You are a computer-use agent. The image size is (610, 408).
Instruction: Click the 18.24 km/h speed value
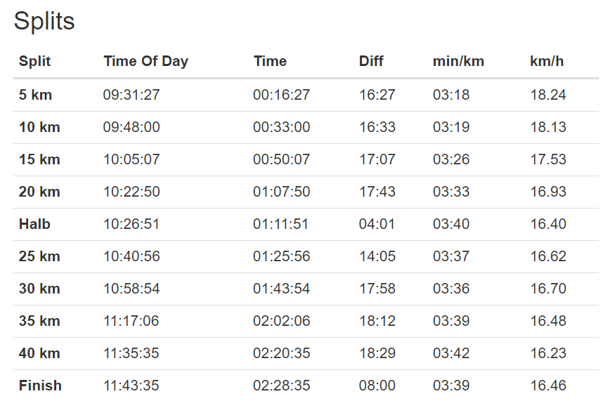pyautogui.click(x=548, y=95)
